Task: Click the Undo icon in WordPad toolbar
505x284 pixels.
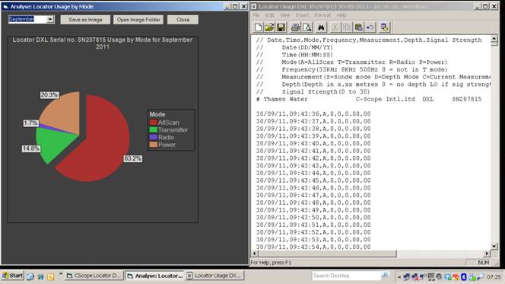Action: [370, 27]
